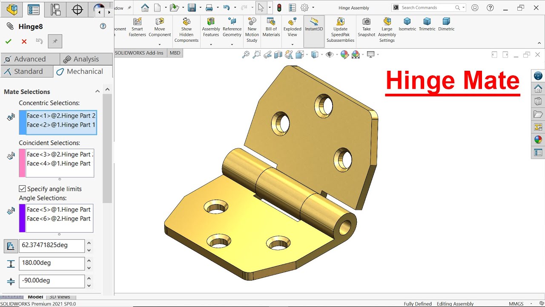The width and height of the screenshot is (545, 307).
Task: Cancel the Hinge8 mate with red X
Action: (x=24, y=41)
